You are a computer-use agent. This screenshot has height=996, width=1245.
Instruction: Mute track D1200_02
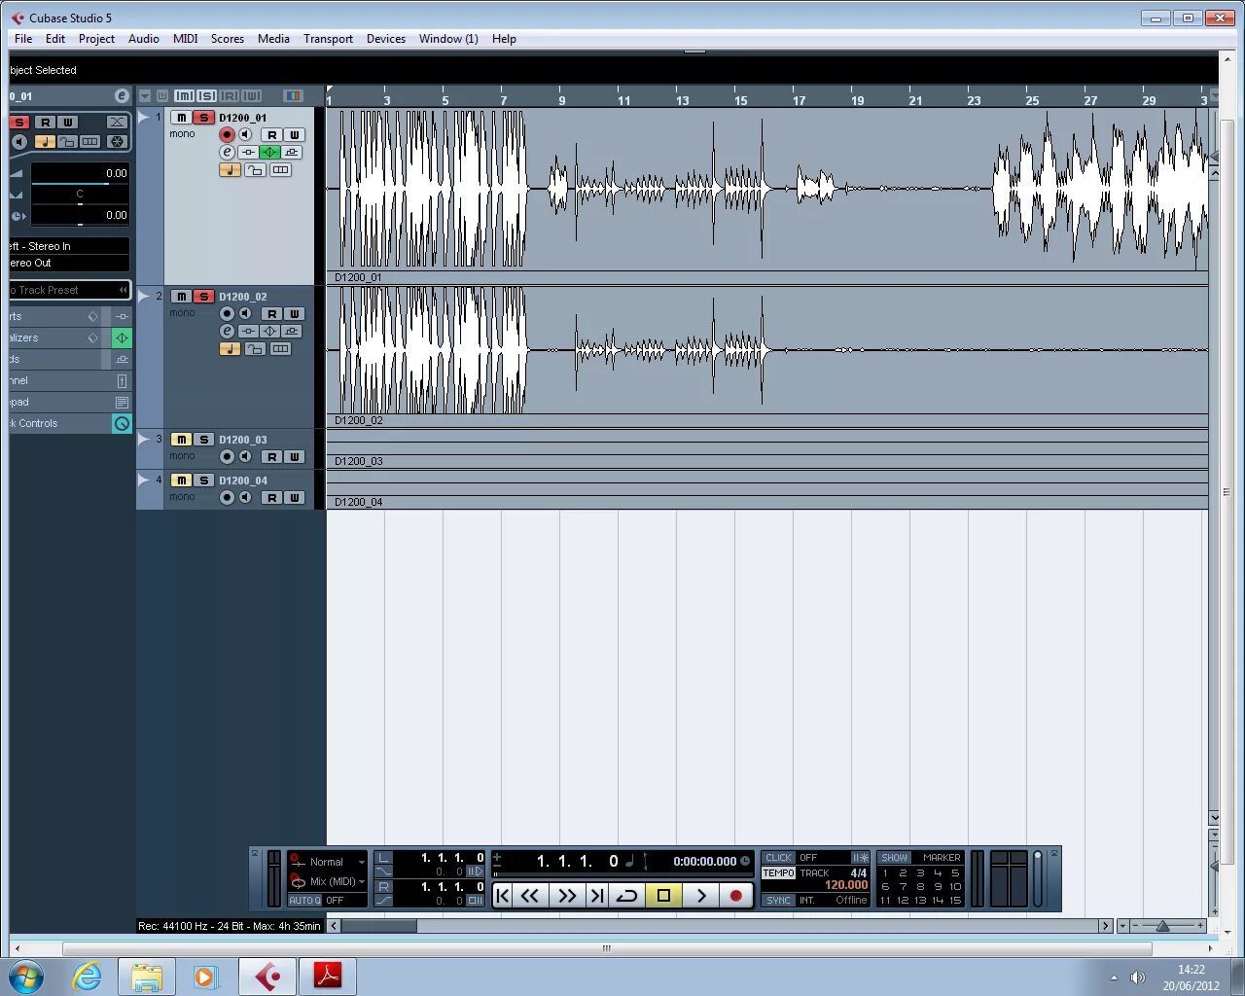[181, 297]
